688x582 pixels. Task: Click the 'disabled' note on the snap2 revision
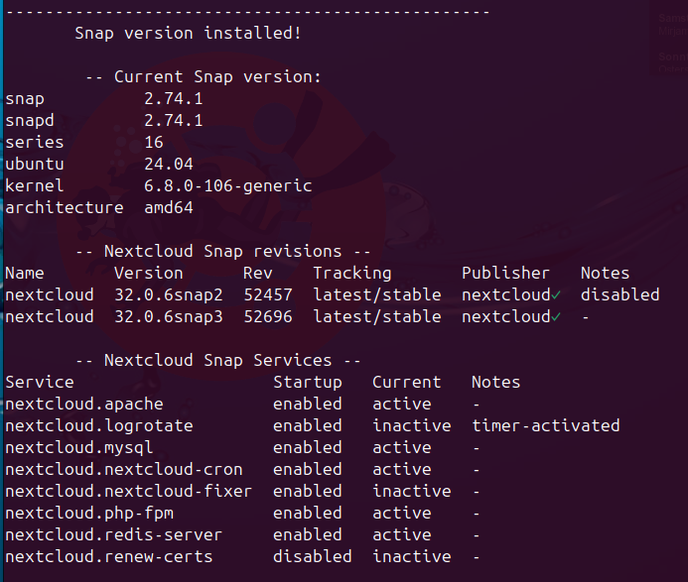(x=620, y=294)
